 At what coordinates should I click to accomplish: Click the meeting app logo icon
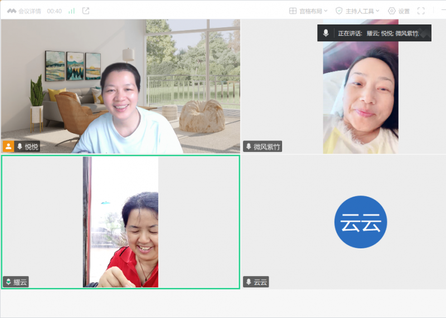click(x=11, y=11)
